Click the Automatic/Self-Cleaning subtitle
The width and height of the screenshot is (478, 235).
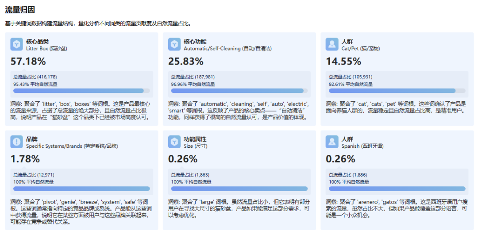[228, 49]
